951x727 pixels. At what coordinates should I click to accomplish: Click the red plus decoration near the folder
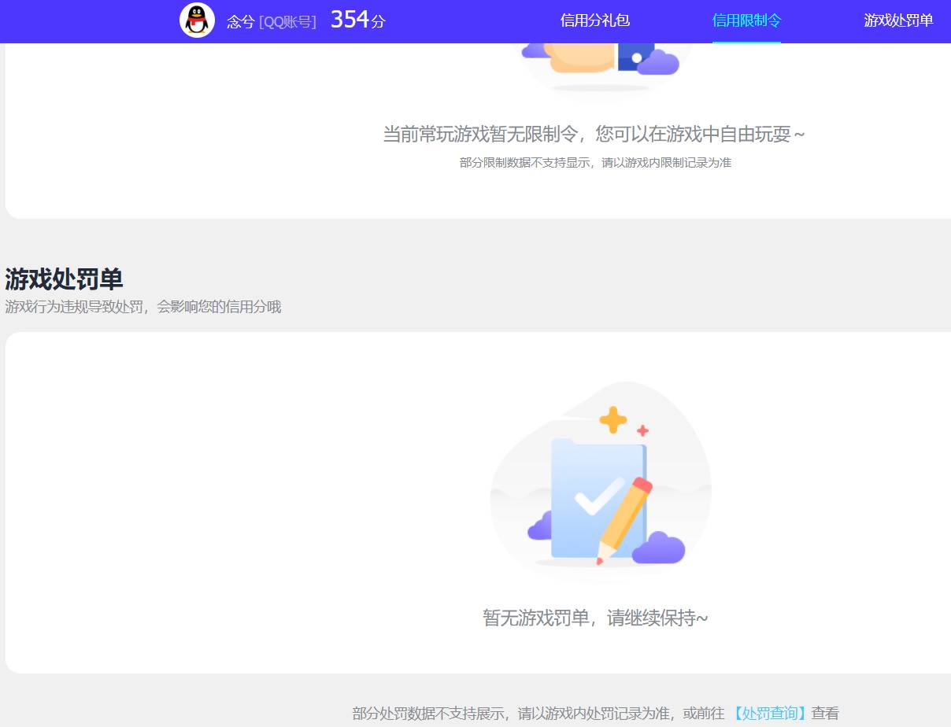click(x=641, y=430)
